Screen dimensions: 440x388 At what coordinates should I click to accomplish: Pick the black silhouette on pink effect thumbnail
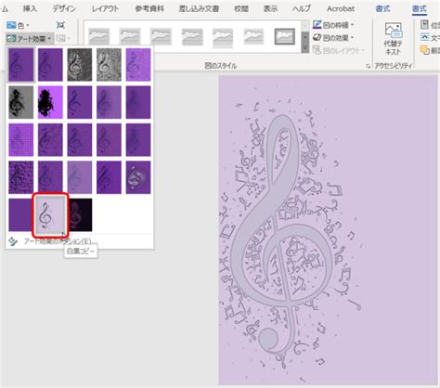50,102
